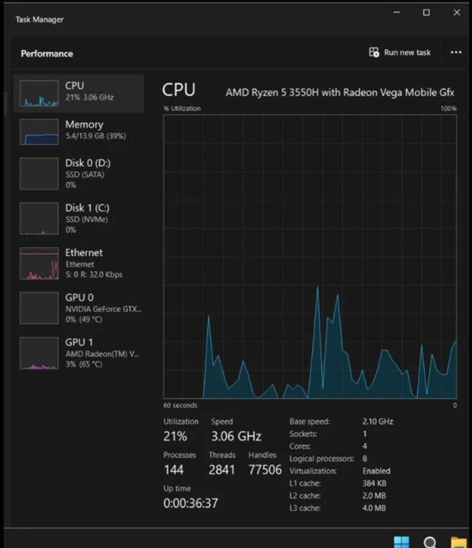Open File Explorer from the taskbar
The width and height of the screenshot is (472, 548).
(459, 542)
